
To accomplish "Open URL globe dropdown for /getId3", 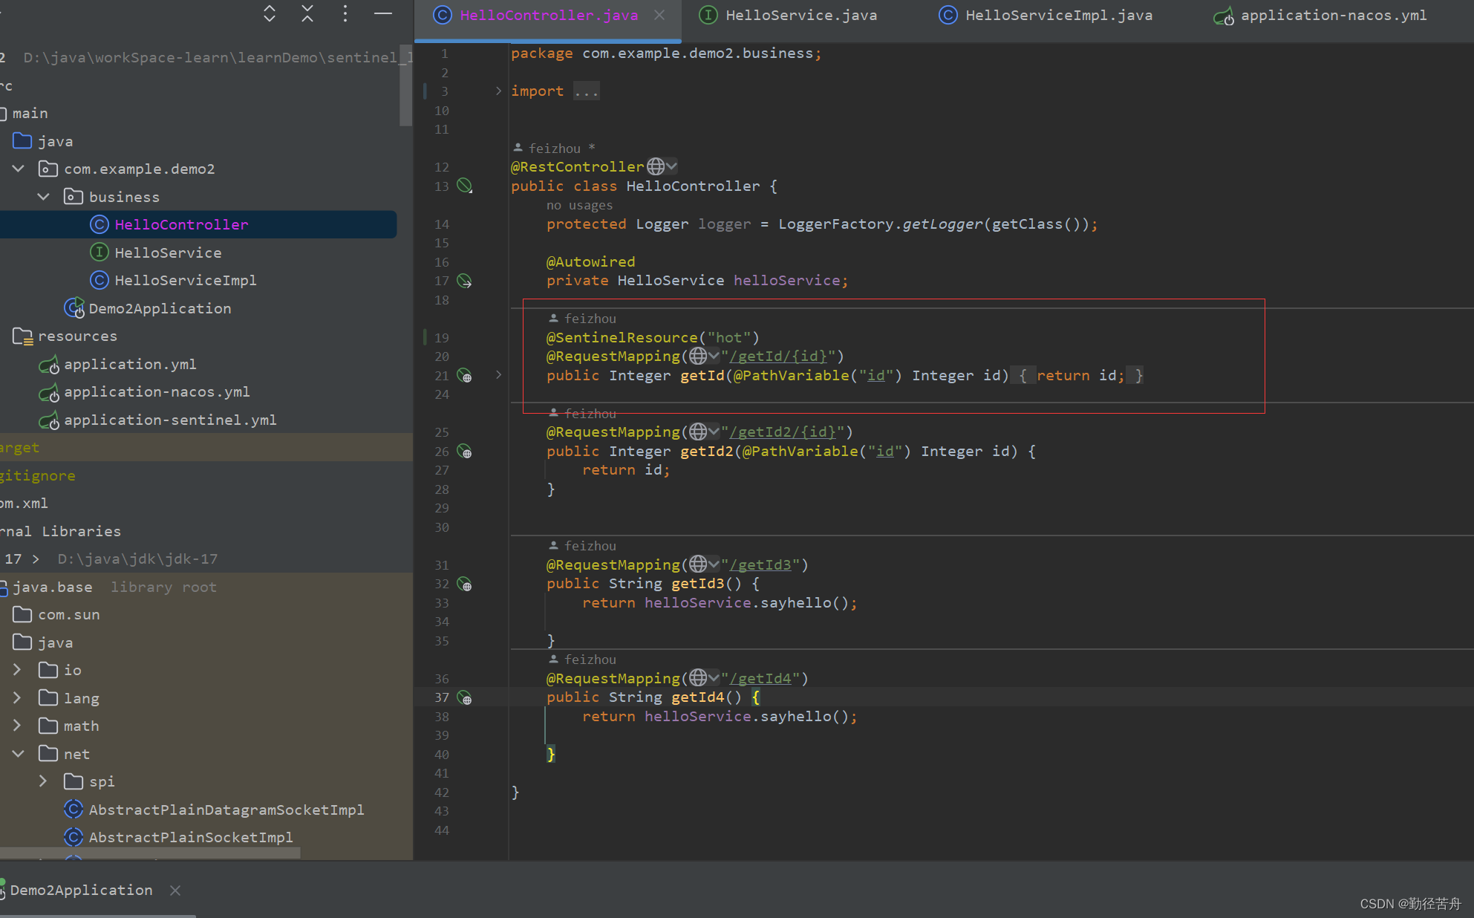I will coord(704,564).
